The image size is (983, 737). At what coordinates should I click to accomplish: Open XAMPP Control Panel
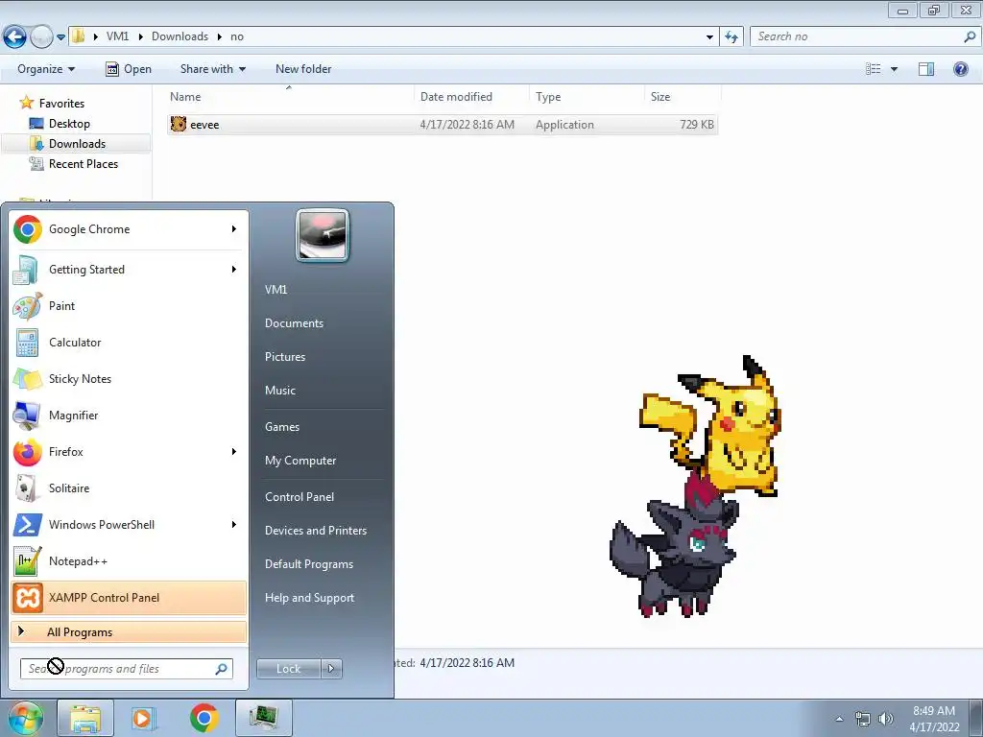tap(129, 597)
